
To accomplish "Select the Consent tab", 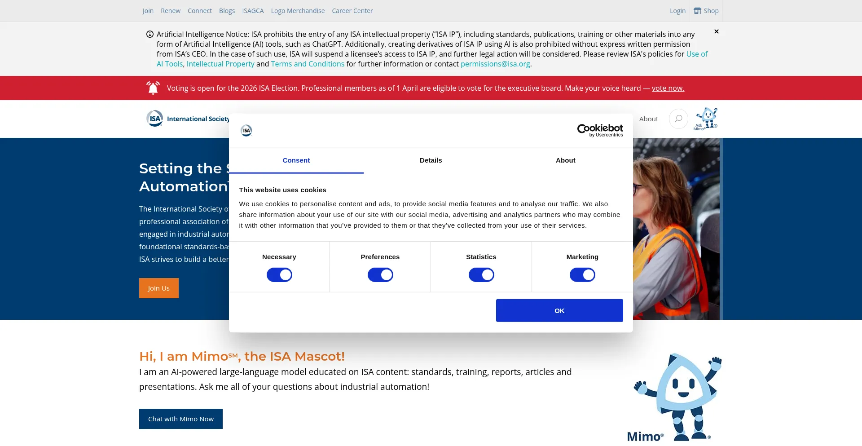I will [x=296, y=160].
